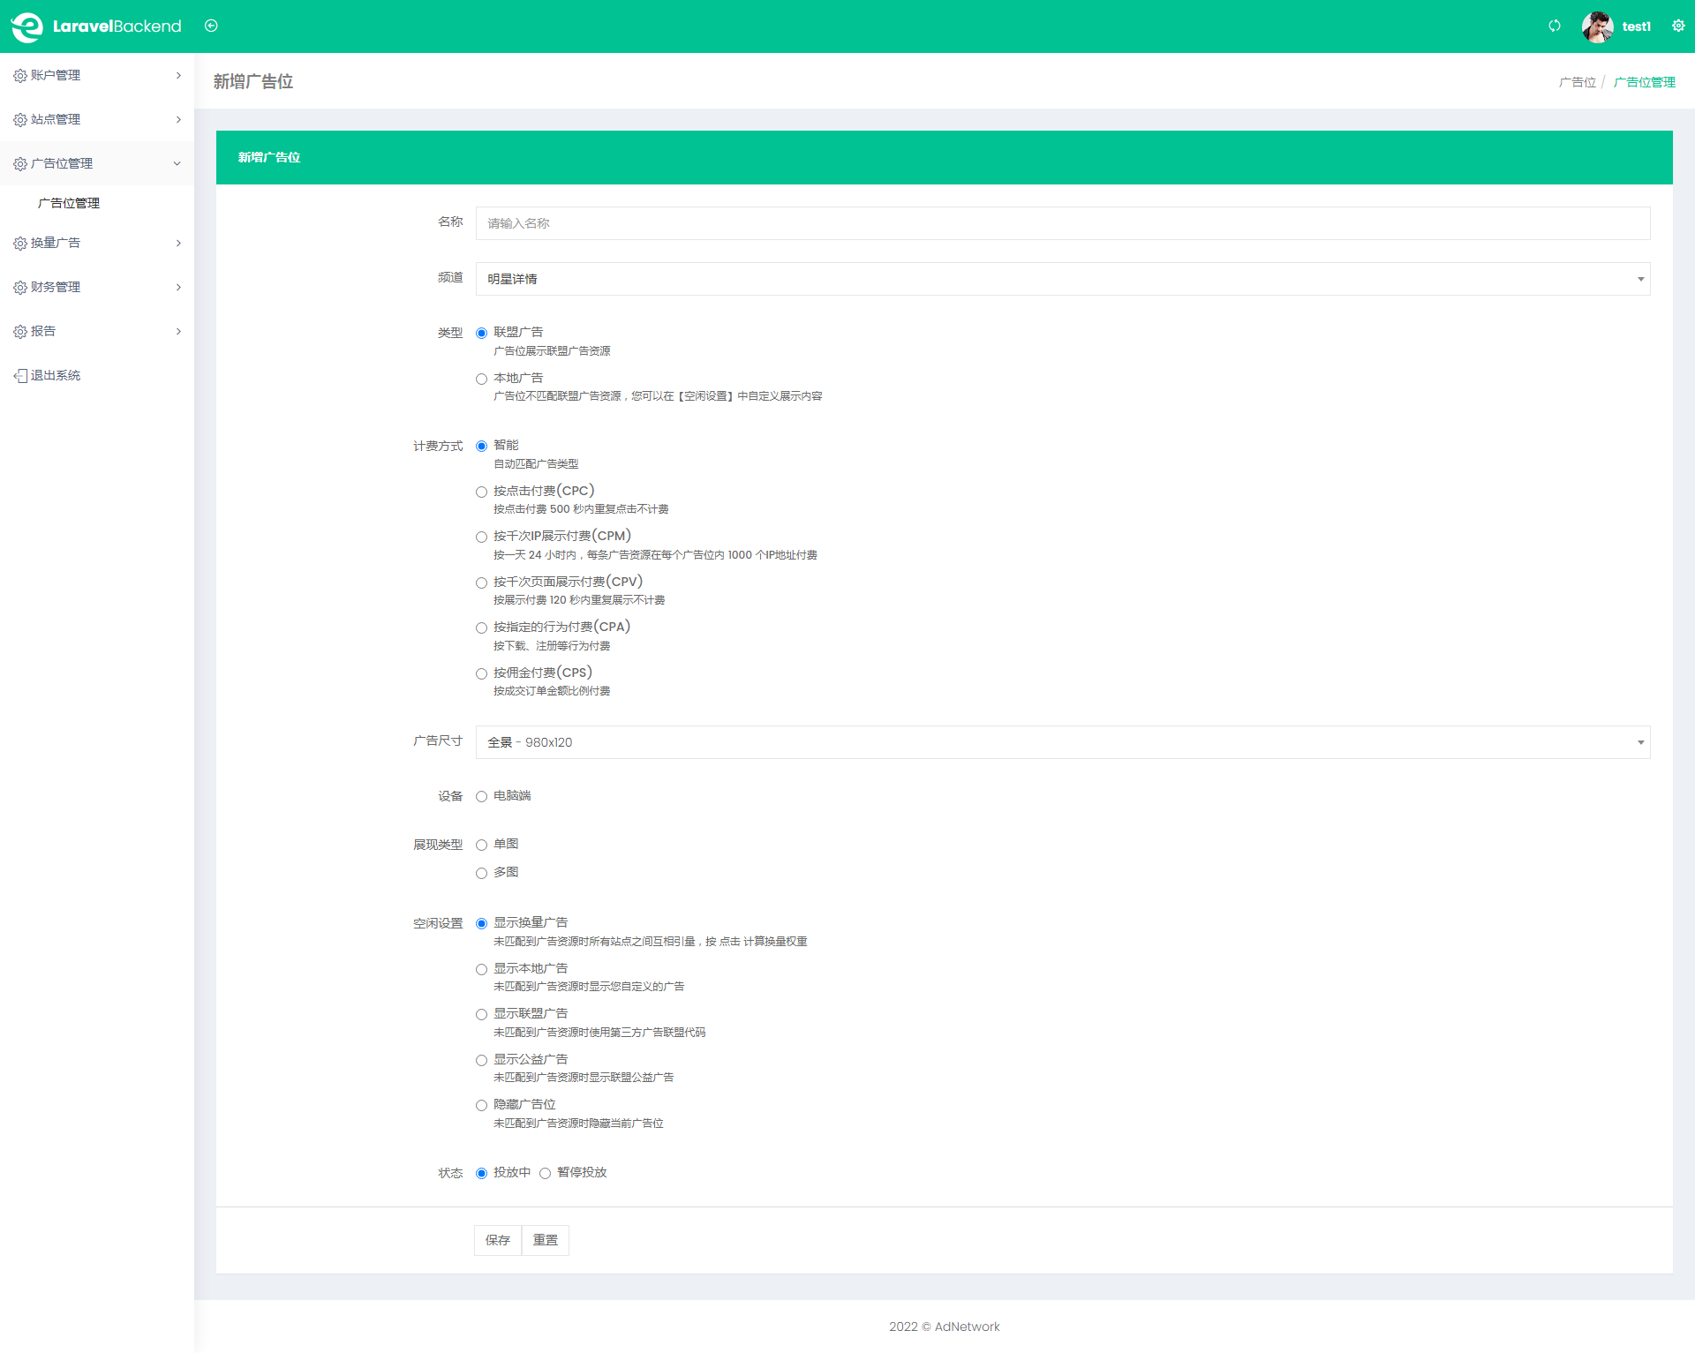Click the refresh icon in top bar

coord(1555,26)
